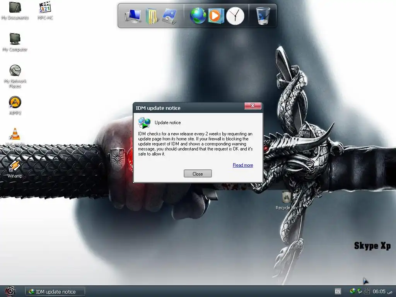Click the Start button on taskbar

pyautogui.click(x=10, y=291)
